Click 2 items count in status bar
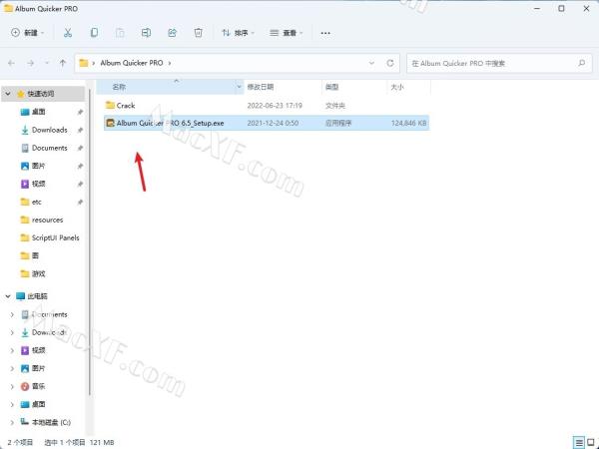Screen dimensions: 599x449 point(20,442)
